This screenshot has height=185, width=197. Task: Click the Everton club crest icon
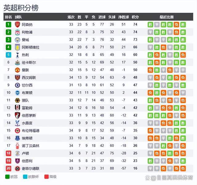(18, 138)
